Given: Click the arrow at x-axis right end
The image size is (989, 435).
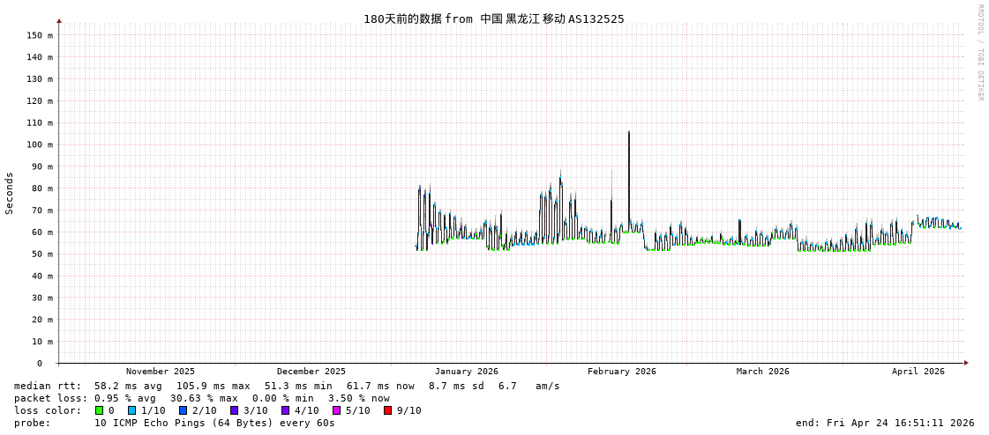Looking at the screenshot, I should coord(966,363).
